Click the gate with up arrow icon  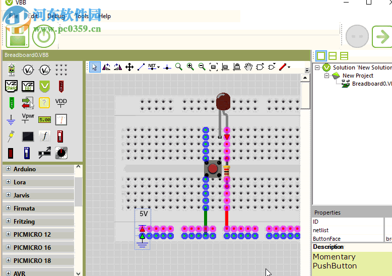point(260,67)
